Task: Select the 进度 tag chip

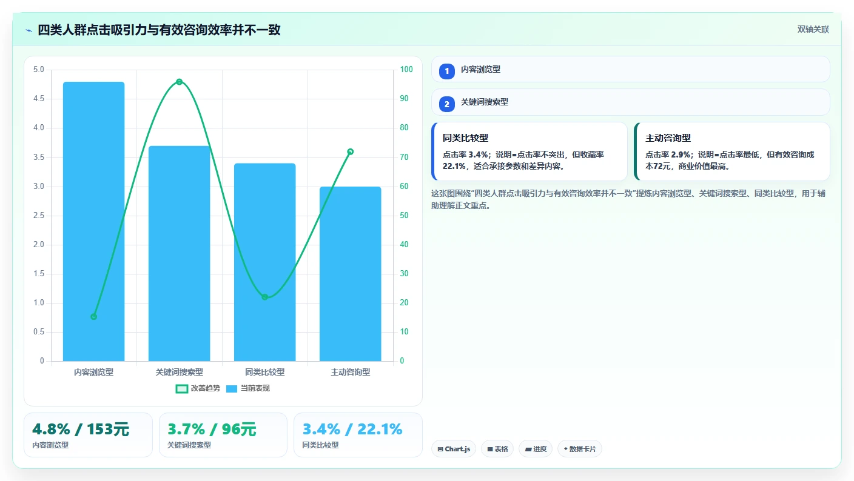Action: click(536, 449)
